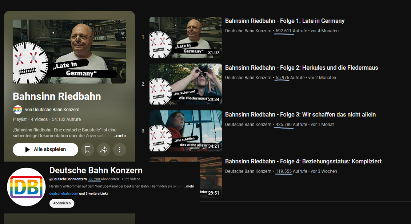
Task: Open video title 'Folge 2: Herkules und die Fledermaus'
Action: 302,68
